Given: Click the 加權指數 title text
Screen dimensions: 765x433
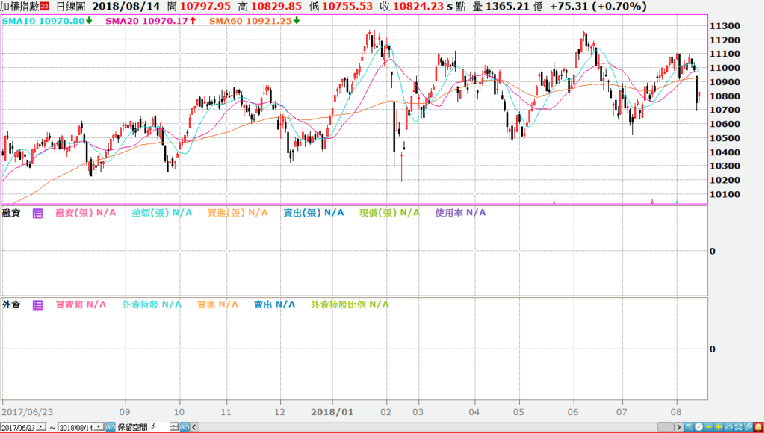Looking at the screenshot, I should click(19, 6).
